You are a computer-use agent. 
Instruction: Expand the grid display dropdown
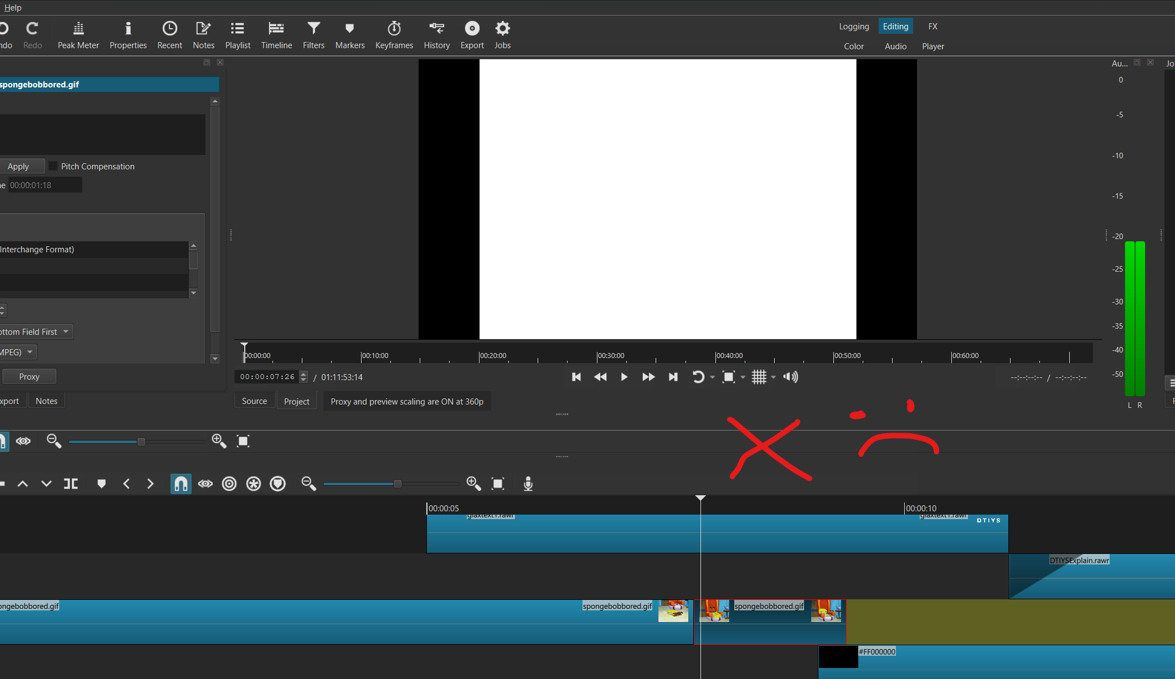[773, 377]
